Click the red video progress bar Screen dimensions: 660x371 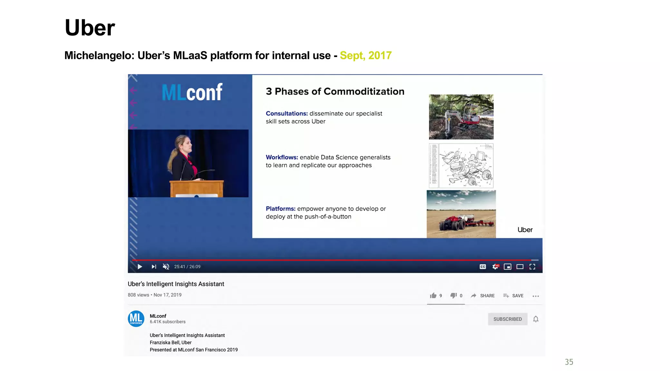(x=332, y=260)
